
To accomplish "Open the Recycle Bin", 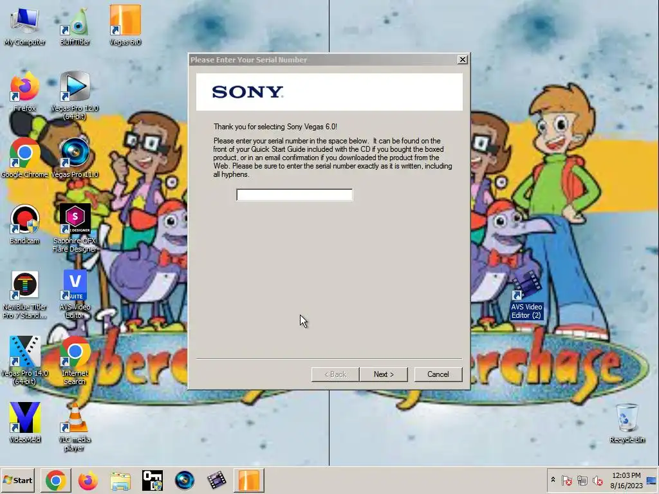I will click(x=627, y=423).
